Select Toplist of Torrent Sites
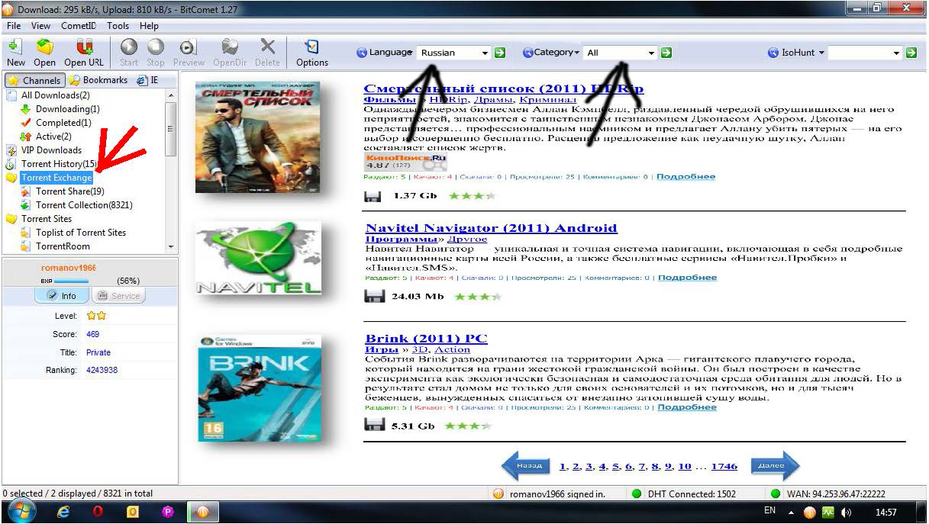The width and height of the screenshot is (929, 524). (81, 233)
